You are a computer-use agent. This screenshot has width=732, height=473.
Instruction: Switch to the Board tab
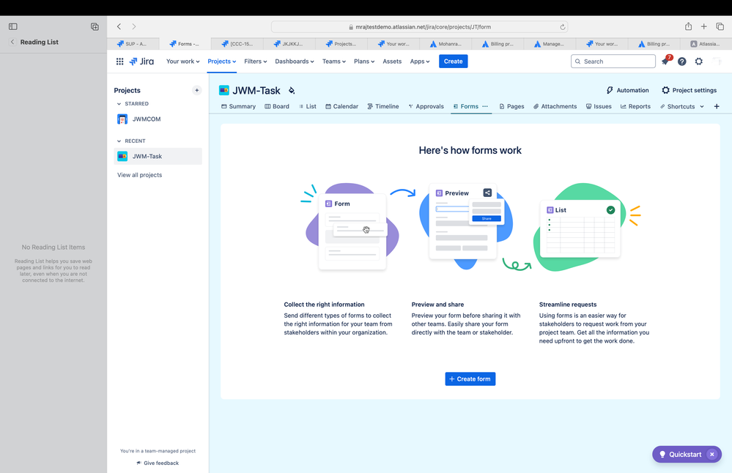(x=277, y=106)
